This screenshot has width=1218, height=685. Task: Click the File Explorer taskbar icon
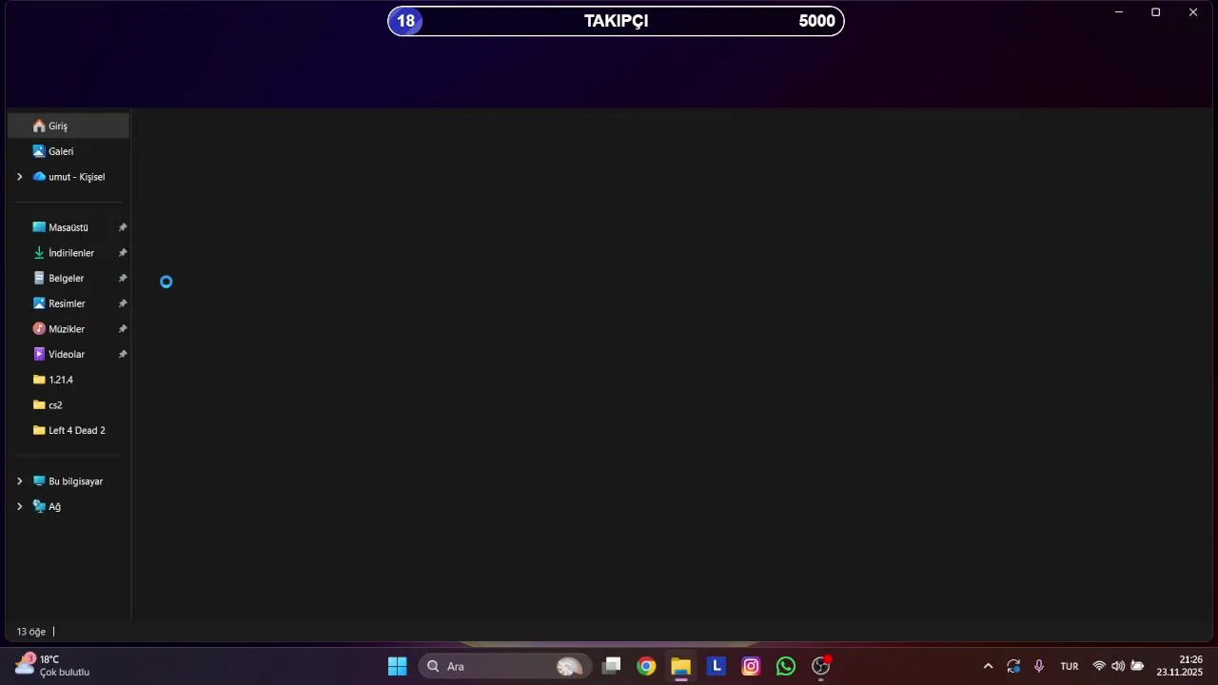tap(680, 666)
